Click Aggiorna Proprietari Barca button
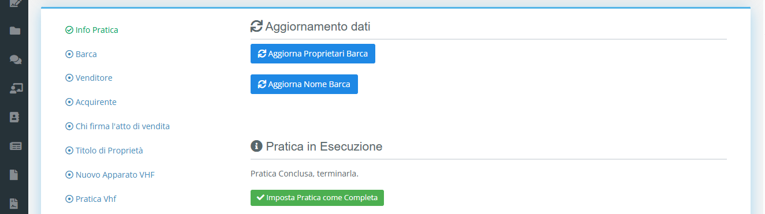 (313, 54)
